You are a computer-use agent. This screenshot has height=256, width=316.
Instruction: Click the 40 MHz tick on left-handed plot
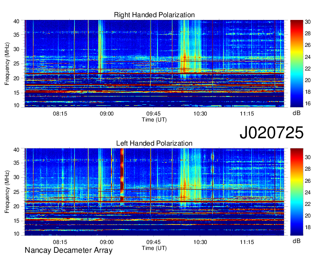(16, 150)
